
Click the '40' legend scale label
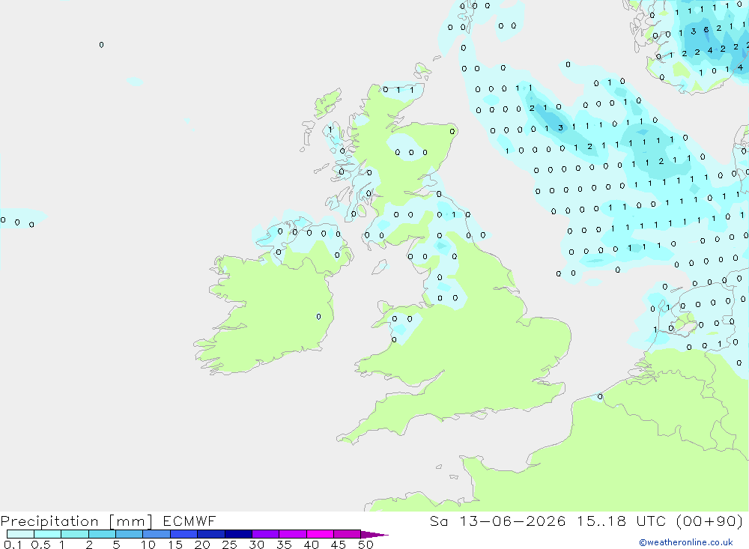(312, 545)
